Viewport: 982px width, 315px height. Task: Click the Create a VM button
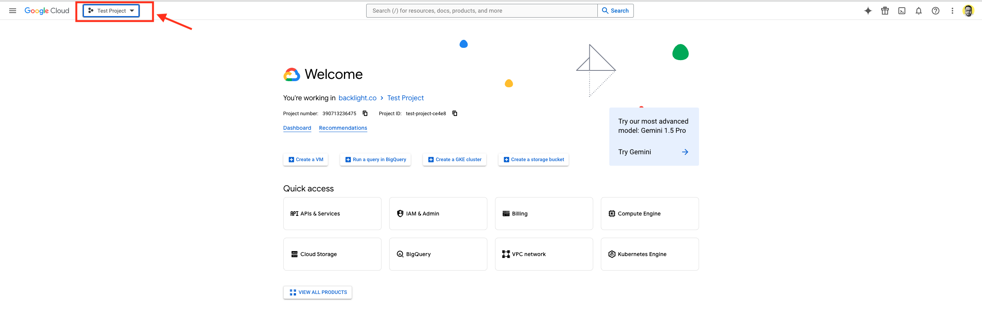[x=306, y=160]
